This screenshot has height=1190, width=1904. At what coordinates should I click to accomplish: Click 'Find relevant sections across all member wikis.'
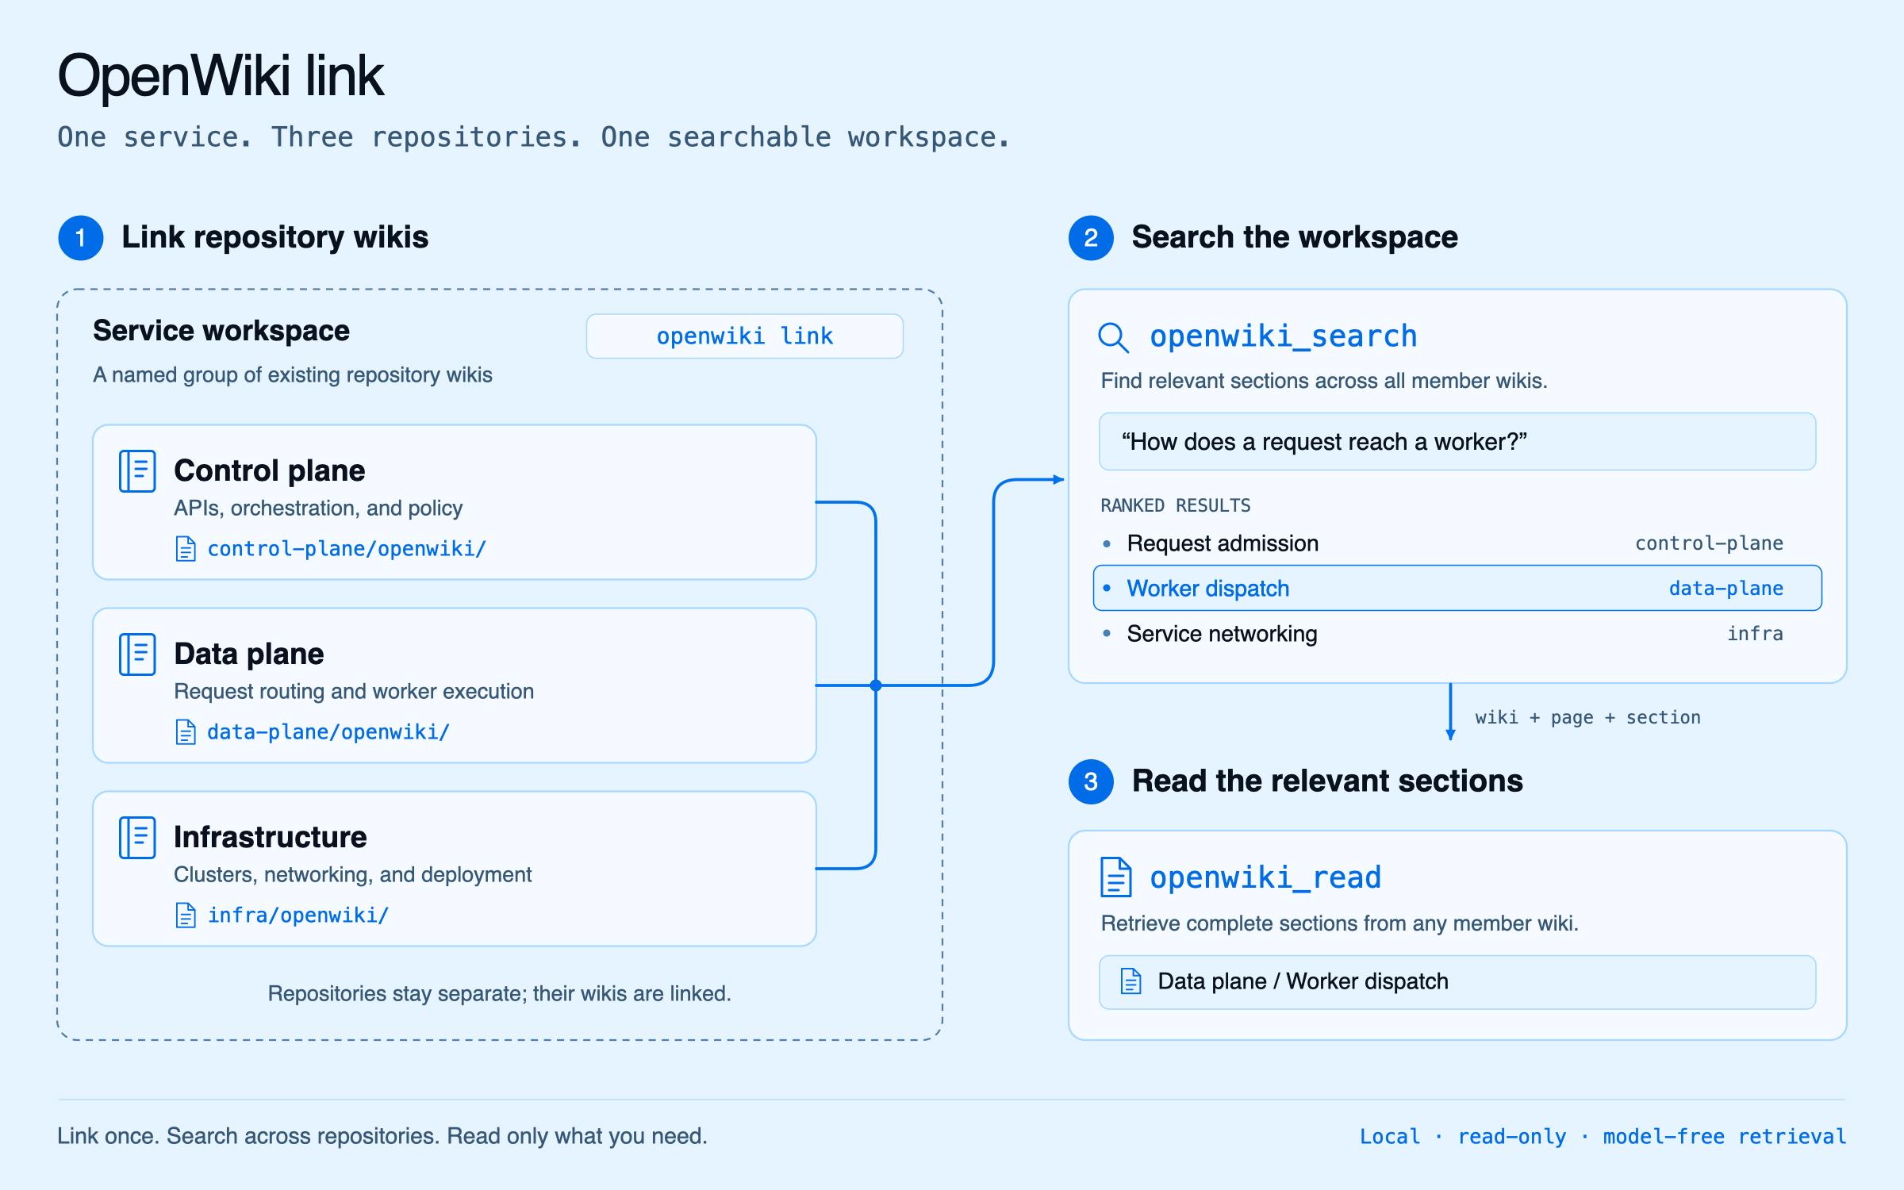tap(1324, 382)
